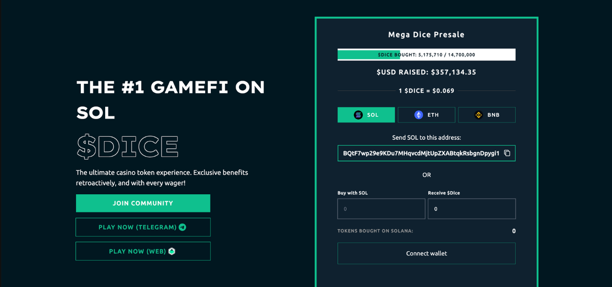Select the SOL payment tab label

pyautogui.click(x=373, y=115)
